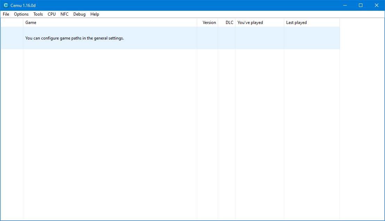385x221 pixels.
Task: Sort list by Game column header
Action: (110, 23)
